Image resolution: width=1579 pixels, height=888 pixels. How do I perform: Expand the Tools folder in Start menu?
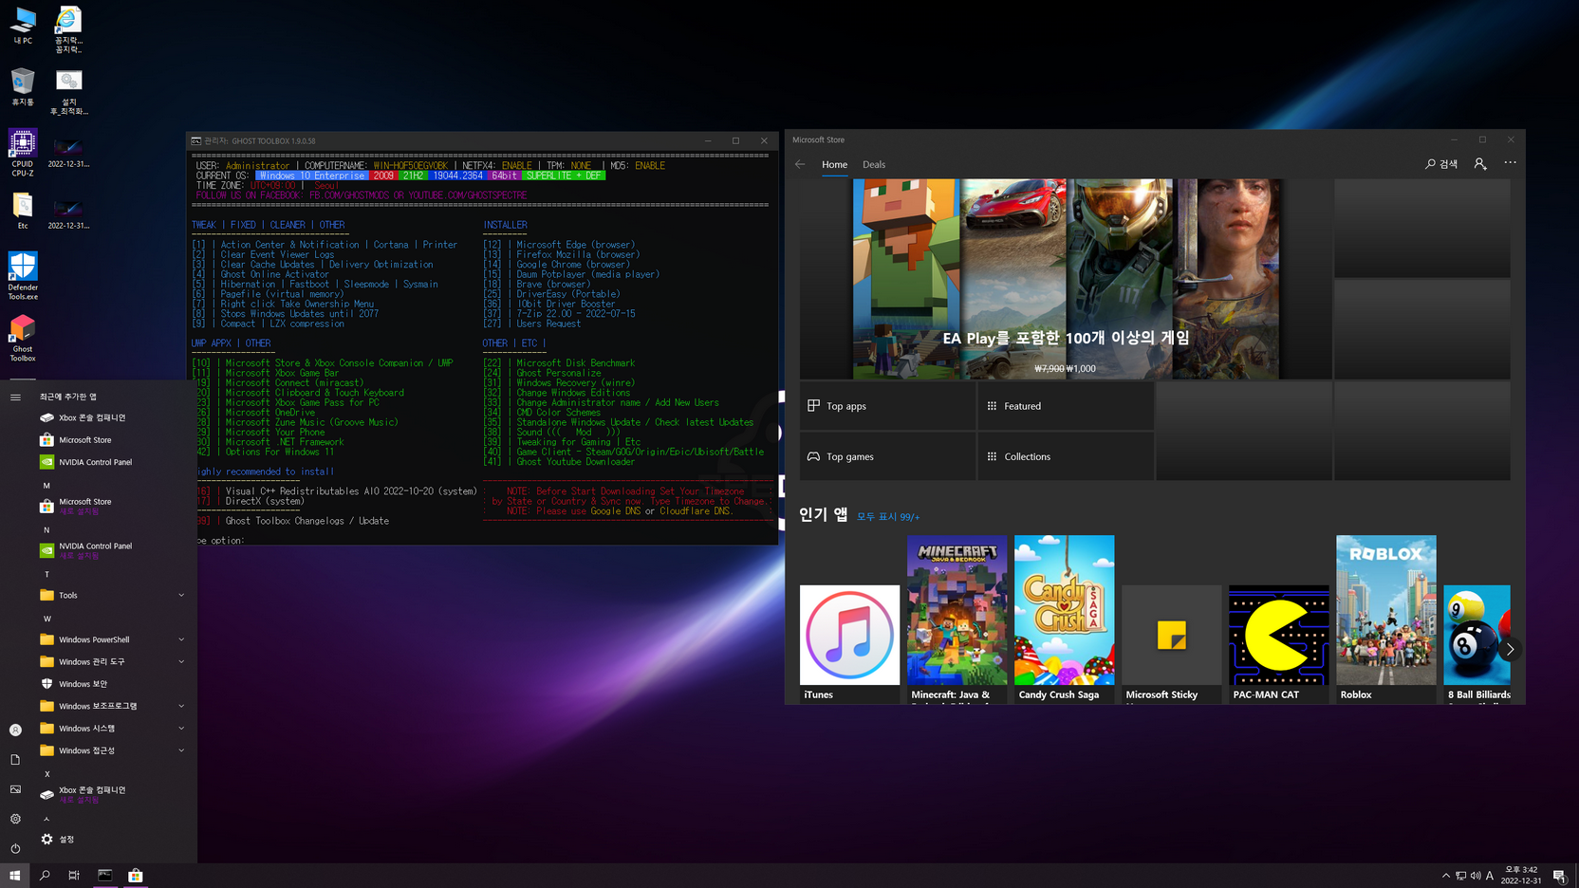114,595
